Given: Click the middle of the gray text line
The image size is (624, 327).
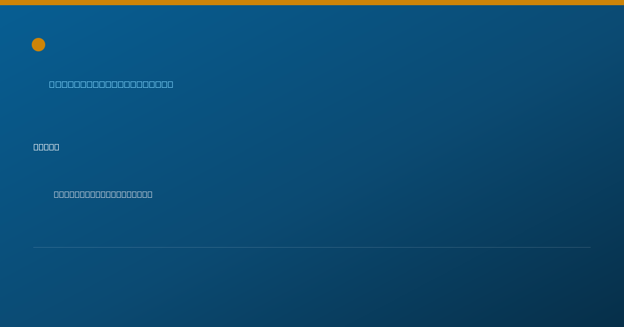Looking at the screenshot, I should [103, 194].
